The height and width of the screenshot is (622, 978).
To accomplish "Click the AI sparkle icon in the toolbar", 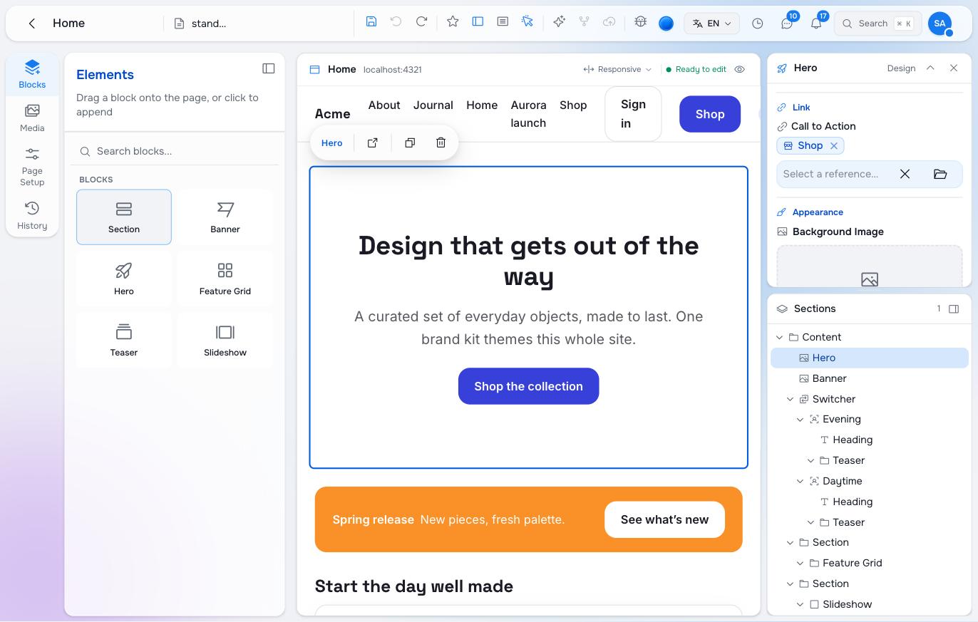I will [x=559, y=22].
